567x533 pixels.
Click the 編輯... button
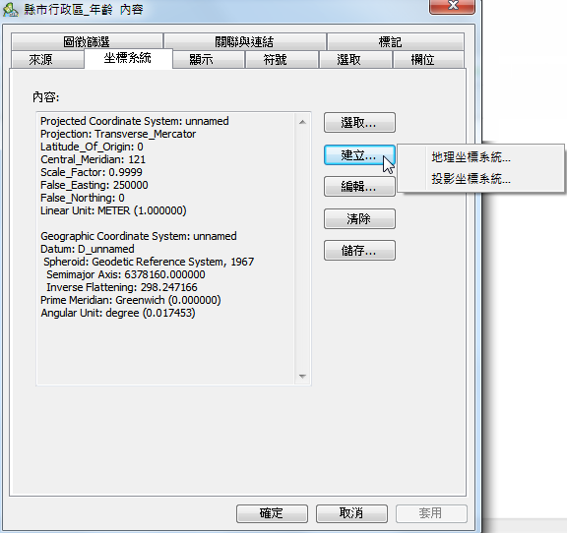click(359, 187)
